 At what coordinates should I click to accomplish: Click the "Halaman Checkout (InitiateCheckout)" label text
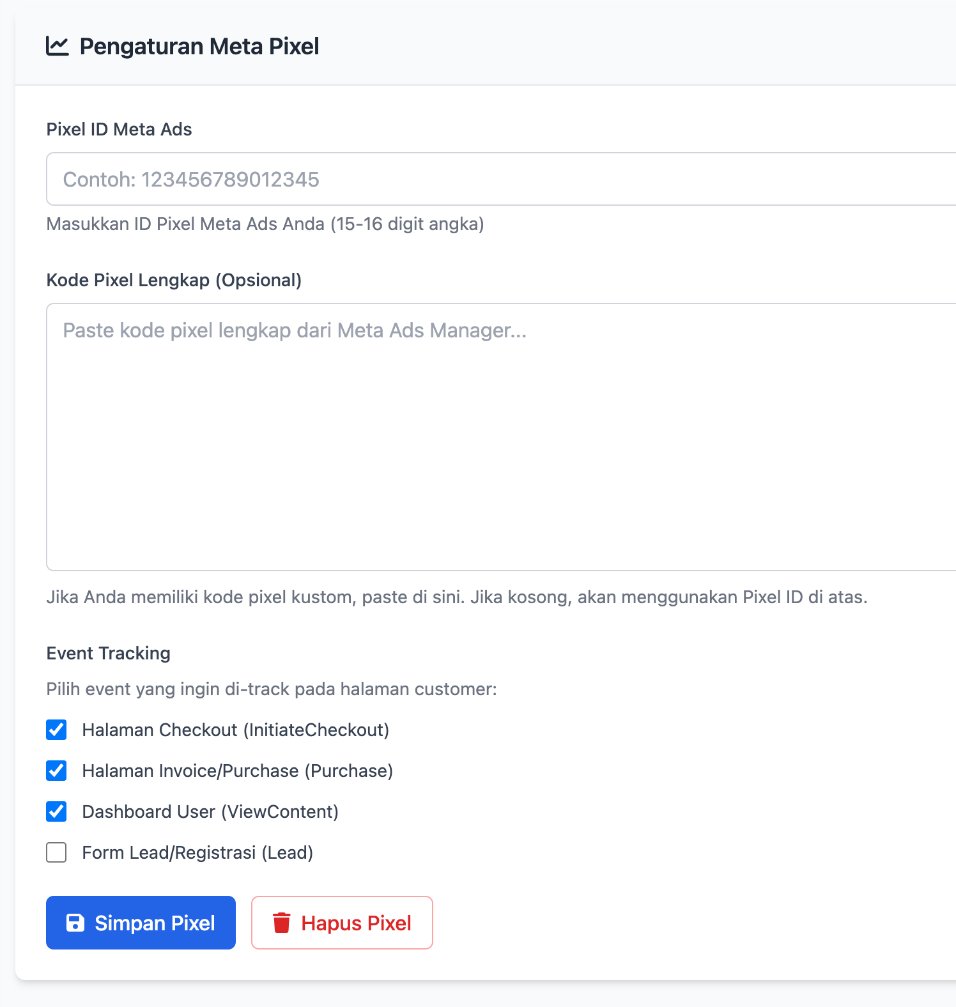(x=235, y=730)
